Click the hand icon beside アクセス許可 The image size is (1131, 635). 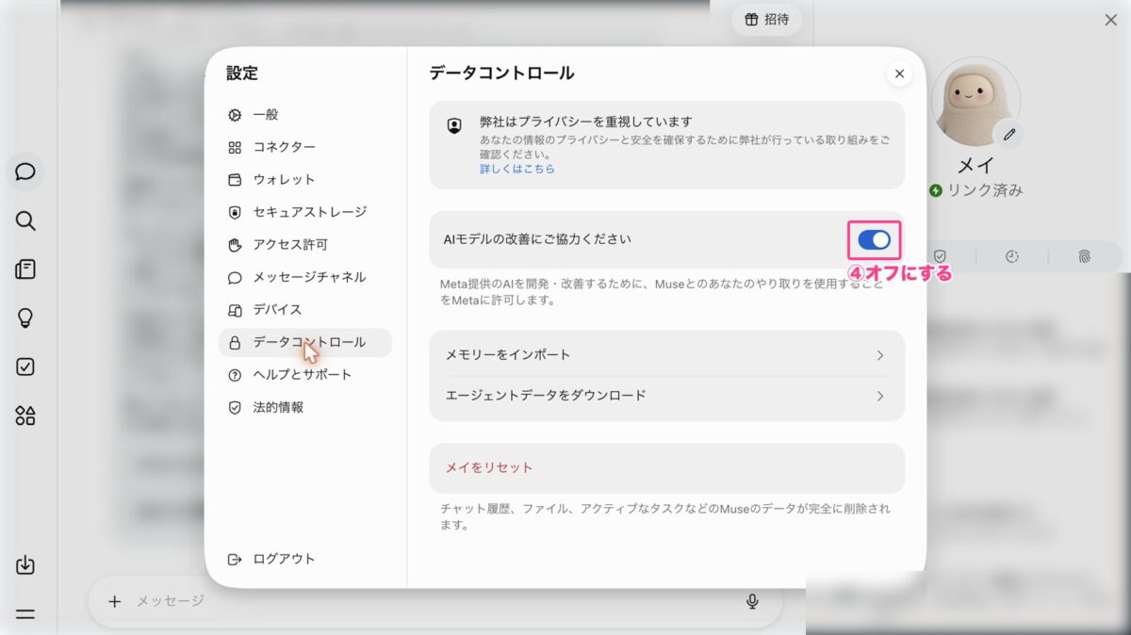click(x=235, y=245)
